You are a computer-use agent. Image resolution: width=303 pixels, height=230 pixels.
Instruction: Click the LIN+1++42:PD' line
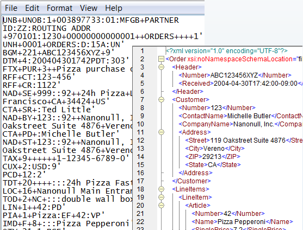click(x=34, y=207)
